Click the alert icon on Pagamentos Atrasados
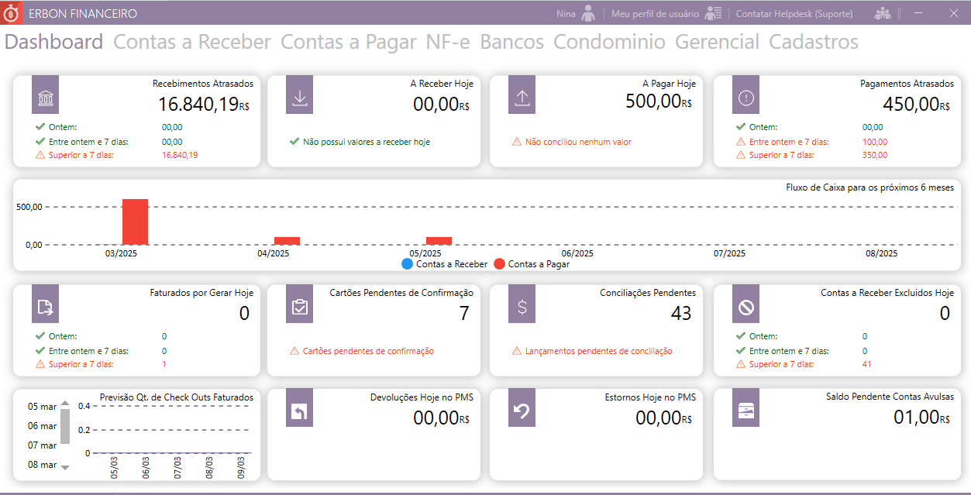 pyautogui.click(x=745, y=98)
